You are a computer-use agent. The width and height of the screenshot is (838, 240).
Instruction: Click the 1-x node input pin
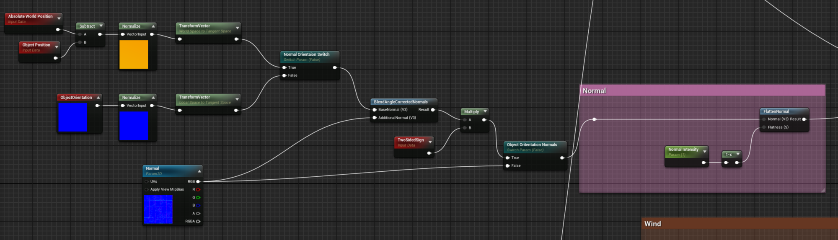(726, 163)
